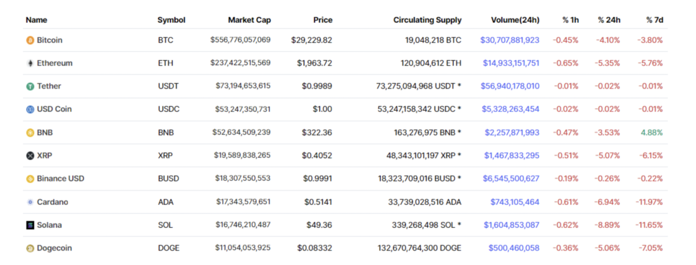Sort table by Market Cap column
This screenshot has height=265, width=696.
tap(249, 20)
